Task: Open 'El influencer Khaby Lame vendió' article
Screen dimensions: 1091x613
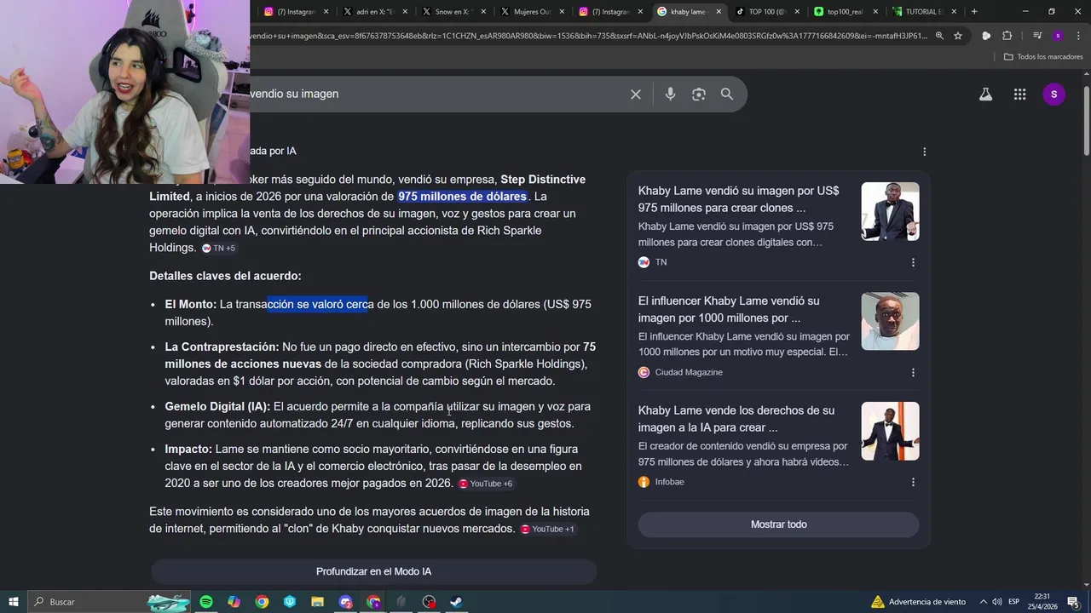Action: click(x=729, y=309)
